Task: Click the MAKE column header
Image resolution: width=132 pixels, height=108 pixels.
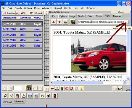Action: (38, 18)
